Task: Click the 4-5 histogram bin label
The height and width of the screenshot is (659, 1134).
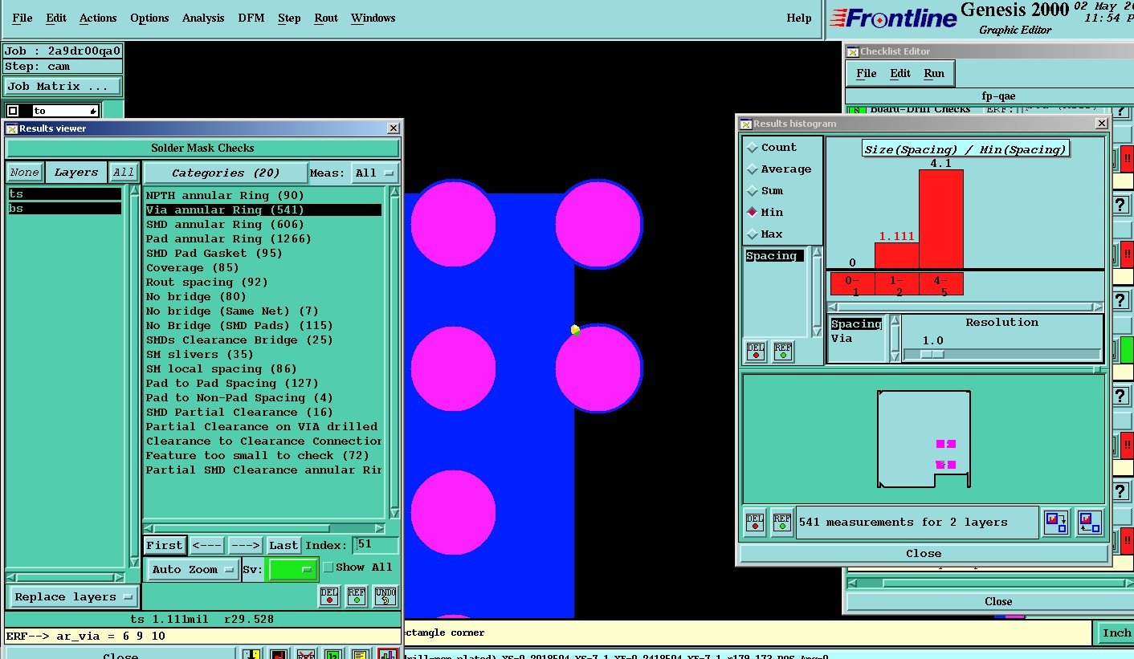Action: tap(941, 284)
